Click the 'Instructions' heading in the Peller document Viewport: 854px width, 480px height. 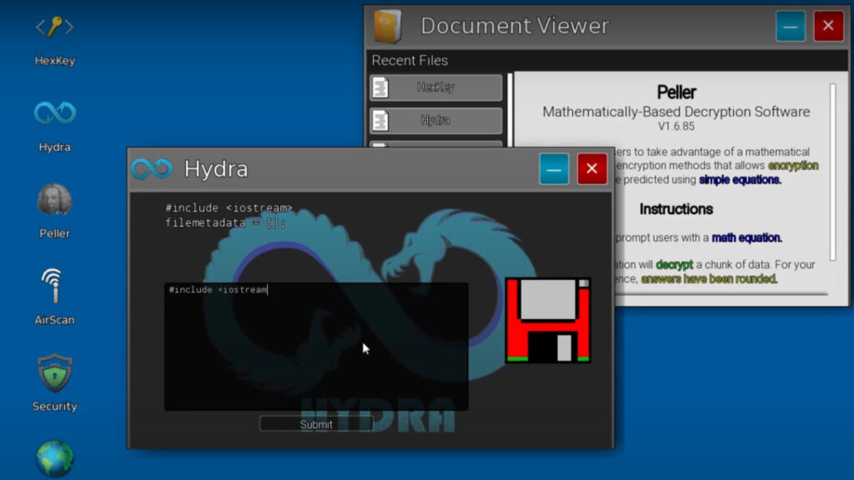pyautogui.click(x=676, y=209)
